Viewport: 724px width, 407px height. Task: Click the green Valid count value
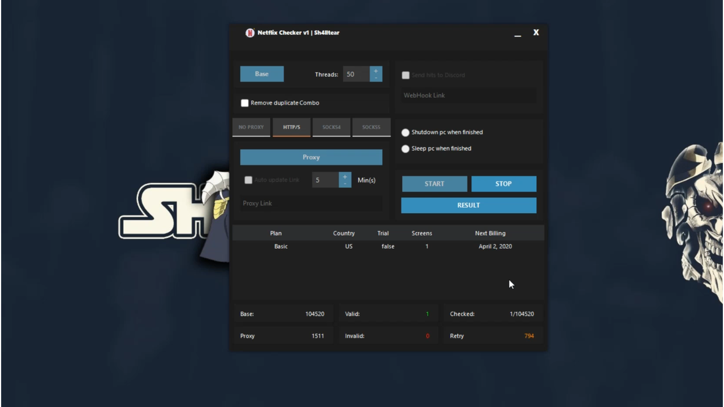pyautogui.click(x=428, y=314)
